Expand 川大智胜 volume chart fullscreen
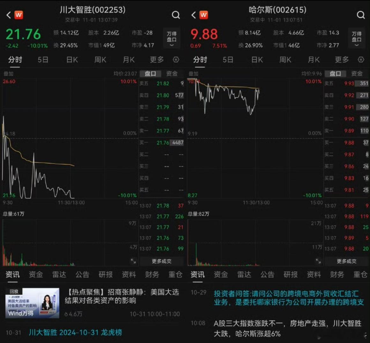 pyautogui.click(x=133, y=261)
